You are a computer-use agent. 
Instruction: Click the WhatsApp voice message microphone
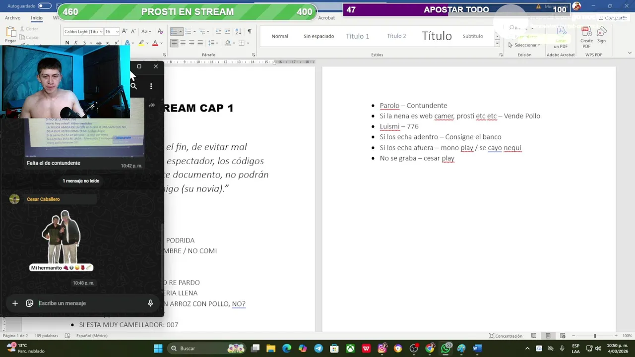click(x=150, y=303)
